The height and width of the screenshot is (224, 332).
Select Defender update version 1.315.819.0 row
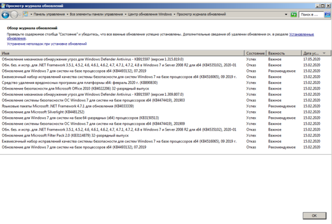click(x=165, y=59)
